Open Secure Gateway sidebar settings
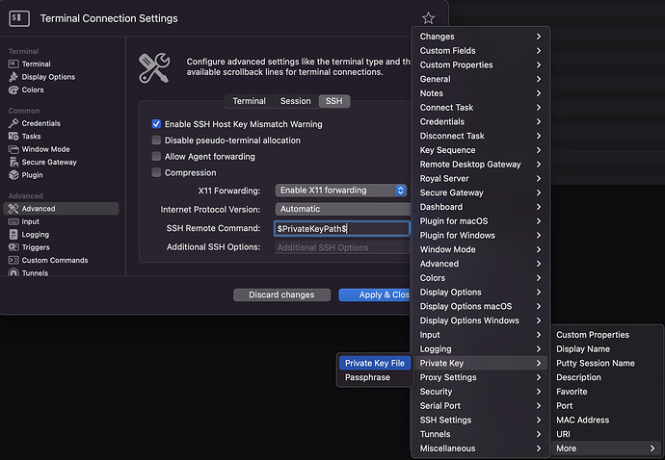This screenshot has height=460, width=665. coord(49,163)
